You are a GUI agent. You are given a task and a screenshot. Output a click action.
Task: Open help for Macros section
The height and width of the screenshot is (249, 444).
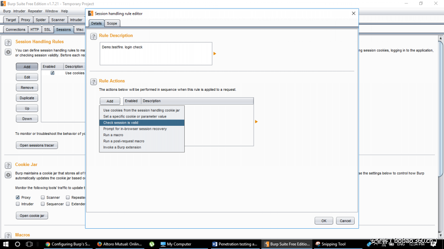tap(8, 235)
